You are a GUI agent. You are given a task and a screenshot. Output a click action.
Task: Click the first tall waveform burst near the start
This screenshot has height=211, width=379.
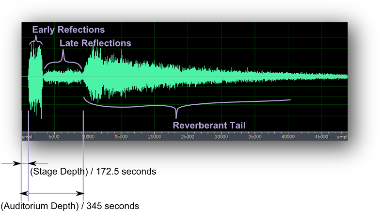tap(35, 78)
